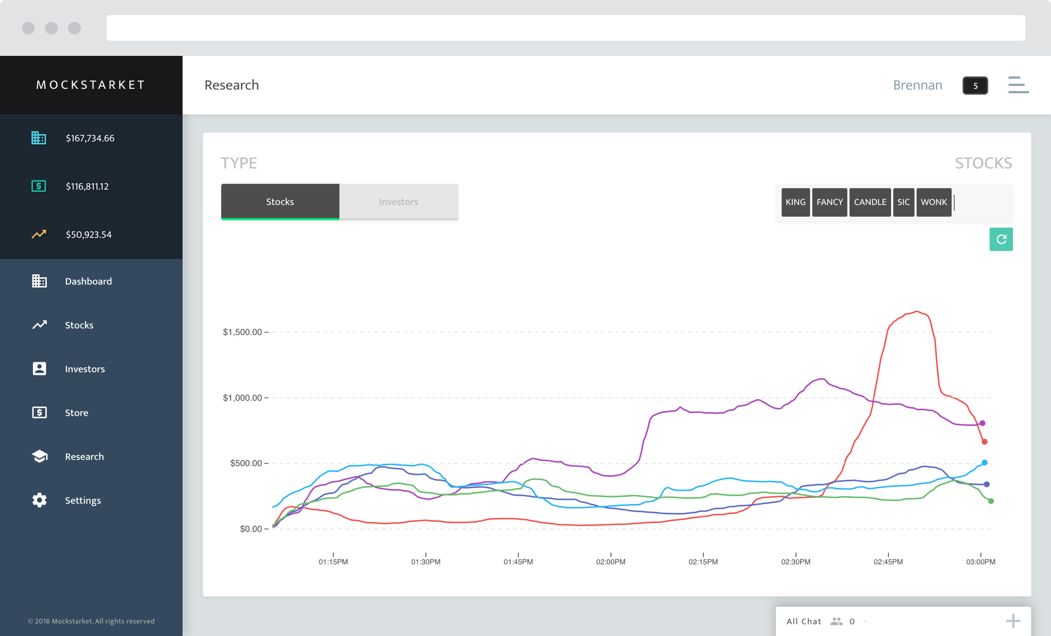Image resolution: width=1051 pixels, height=636 pixels.
Task: Open Dashboard from the sidebar
Action: [x=88, y=281]
